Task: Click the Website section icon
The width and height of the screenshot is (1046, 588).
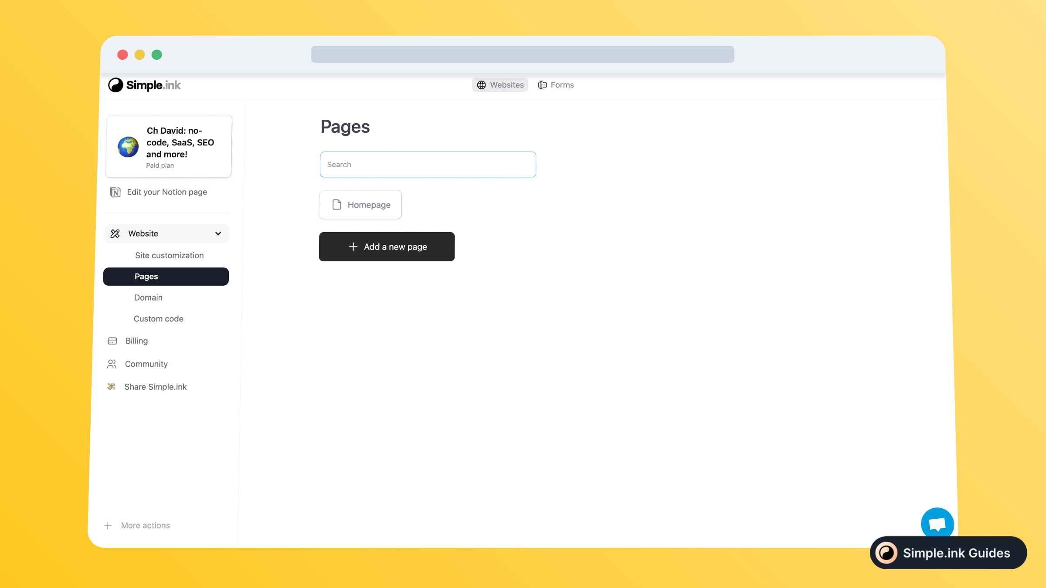Action: 115,233
